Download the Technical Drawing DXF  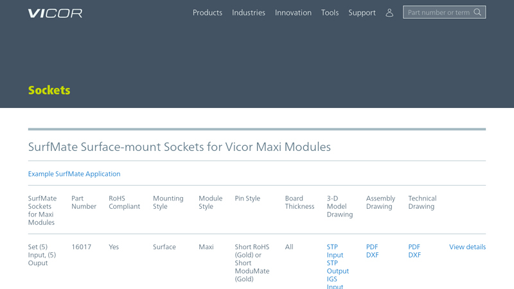tap(414, 255)
